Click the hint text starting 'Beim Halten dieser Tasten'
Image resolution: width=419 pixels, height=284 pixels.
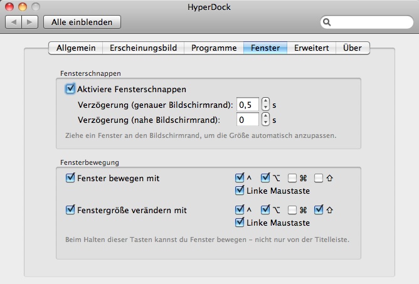(x=208, y=239)
